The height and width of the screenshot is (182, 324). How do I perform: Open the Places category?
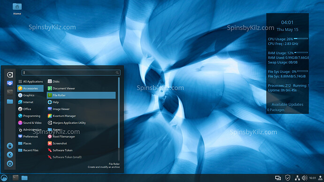(31, 144)
